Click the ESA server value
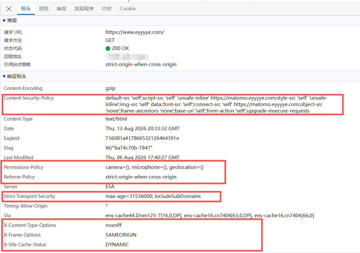 (x=110, y=187)
